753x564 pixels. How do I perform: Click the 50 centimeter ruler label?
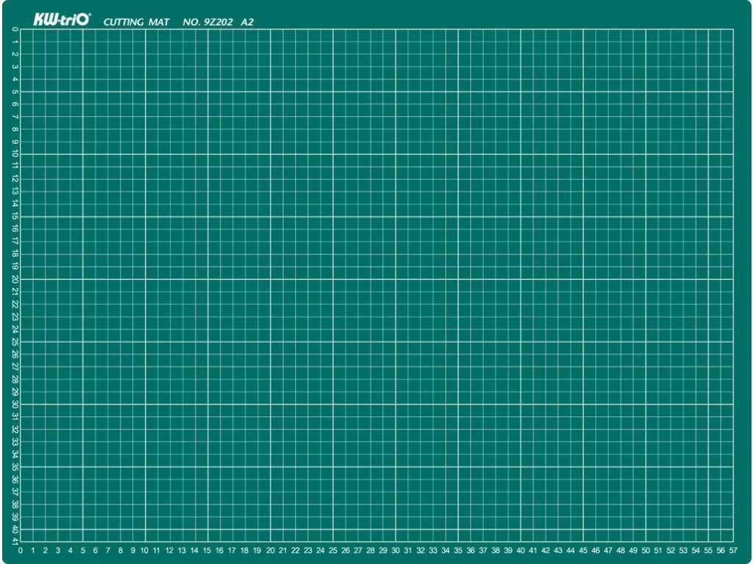click(646, 551)
